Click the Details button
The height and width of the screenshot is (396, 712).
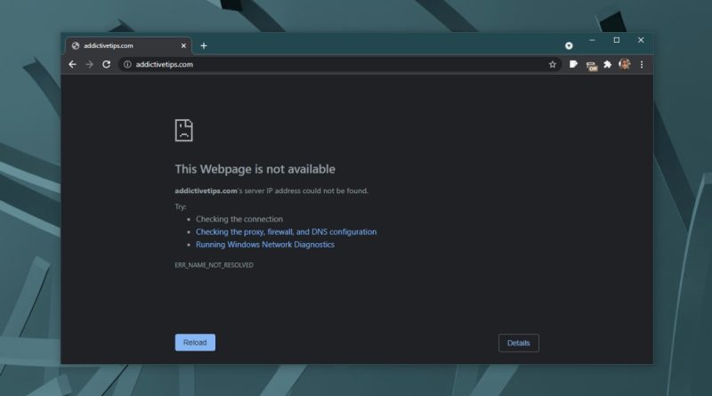pyautogui.click(x=519, y=343)
